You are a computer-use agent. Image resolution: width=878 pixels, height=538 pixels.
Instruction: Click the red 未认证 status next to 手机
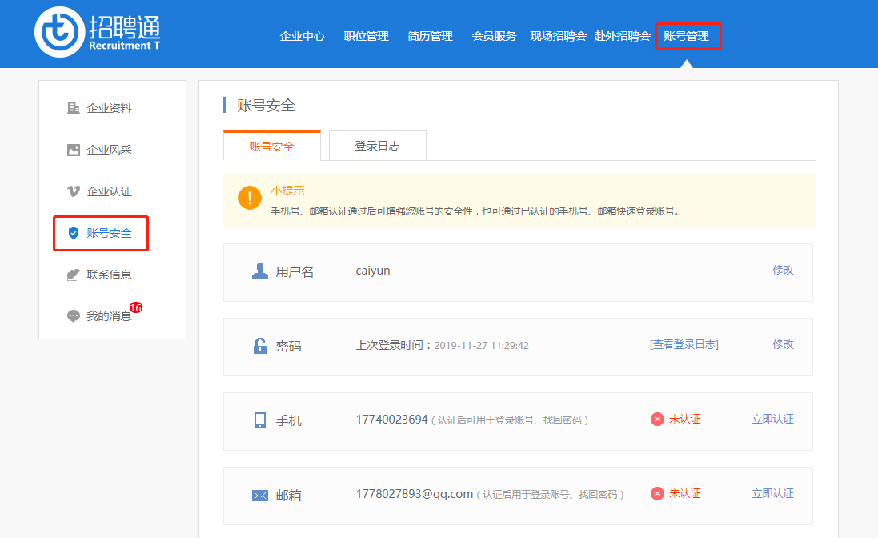tap(676, 420)
